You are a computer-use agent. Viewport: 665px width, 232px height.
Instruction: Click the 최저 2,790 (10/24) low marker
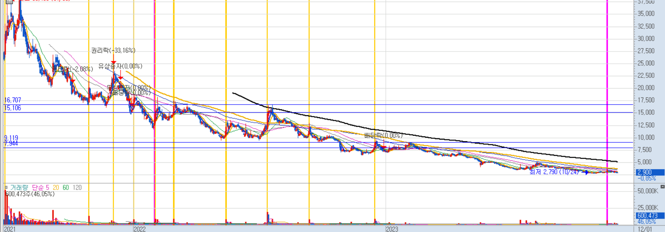click(554, 172)
